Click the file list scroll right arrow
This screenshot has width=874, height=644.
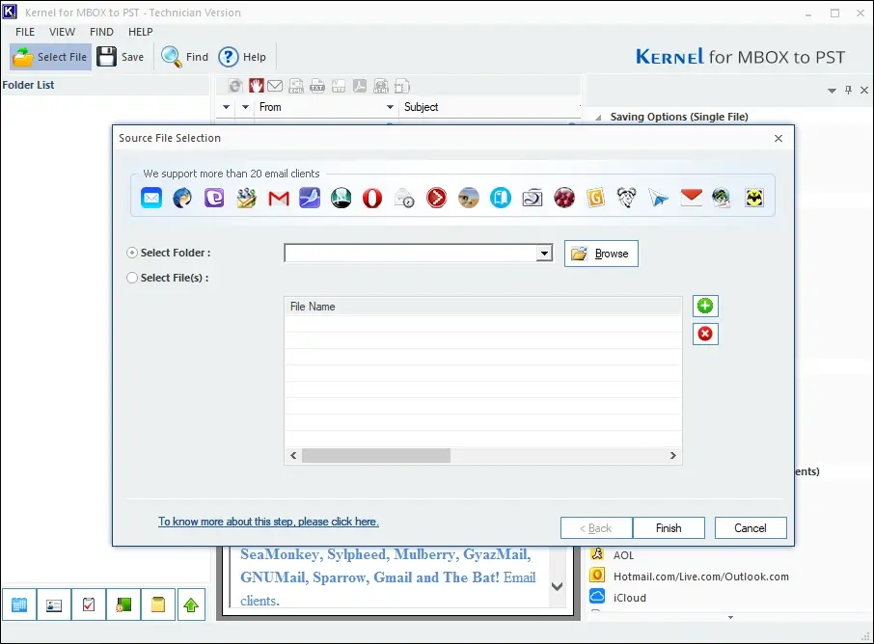click(x=672, y=456)
